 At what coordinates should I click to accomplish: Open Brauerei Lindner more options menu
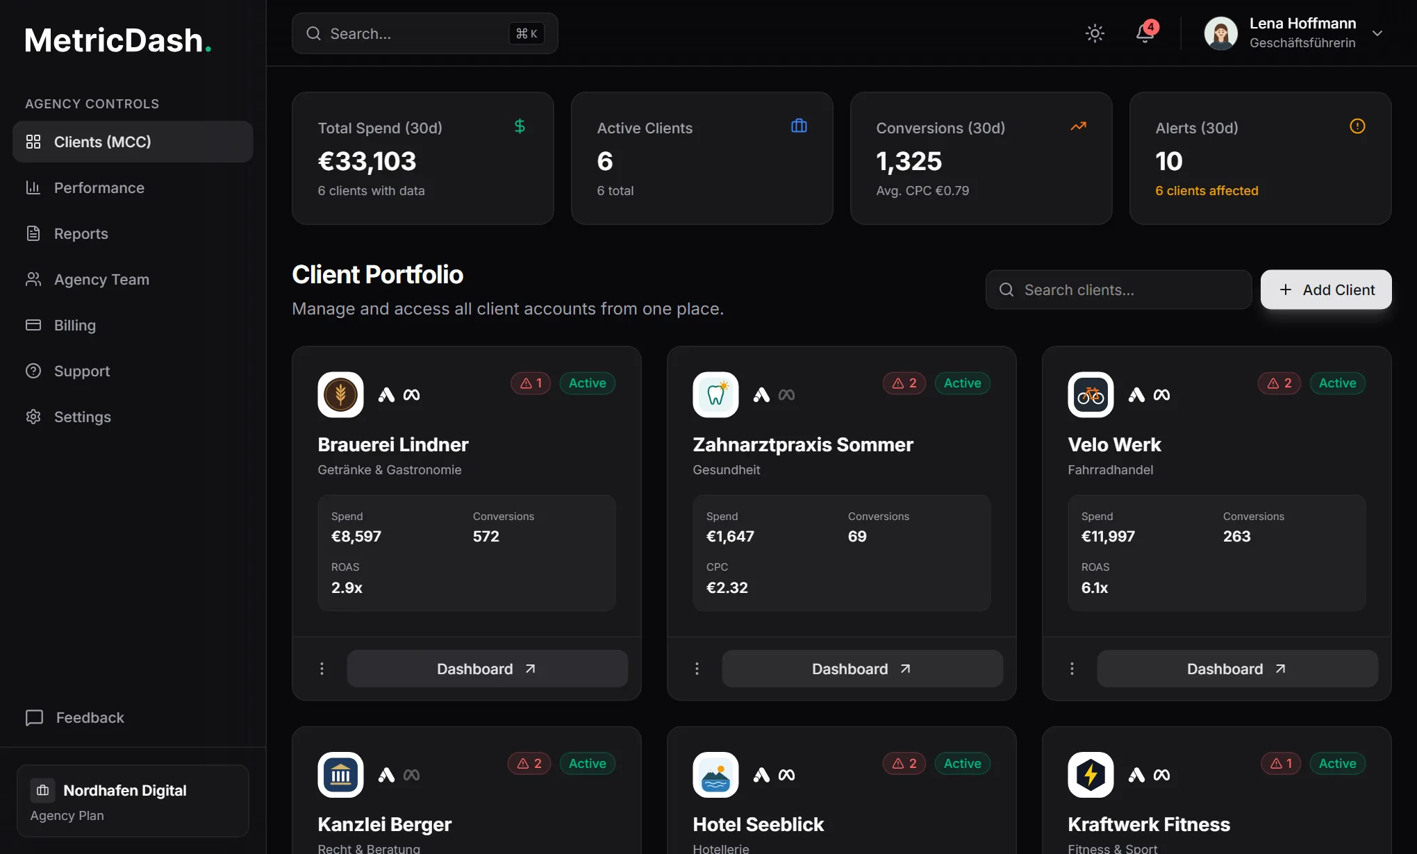[322, 669]
